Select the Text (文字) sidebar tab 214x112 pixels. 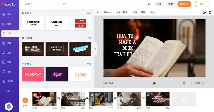pos(10,34)
